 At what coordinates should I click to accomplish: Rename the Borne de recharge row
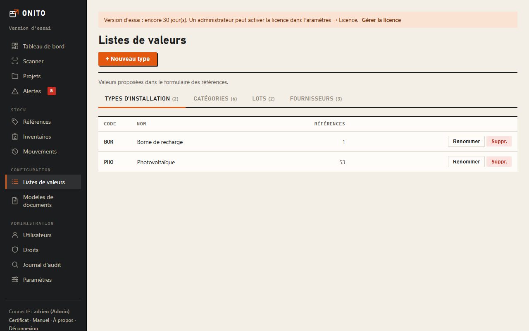point(466,142)
